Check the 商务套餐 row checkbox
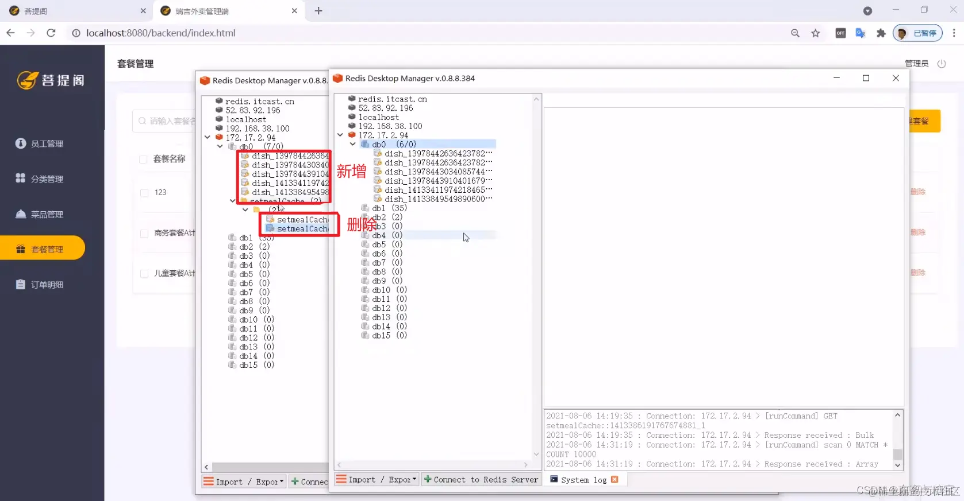The image size is (964, 501). point(144,234)
